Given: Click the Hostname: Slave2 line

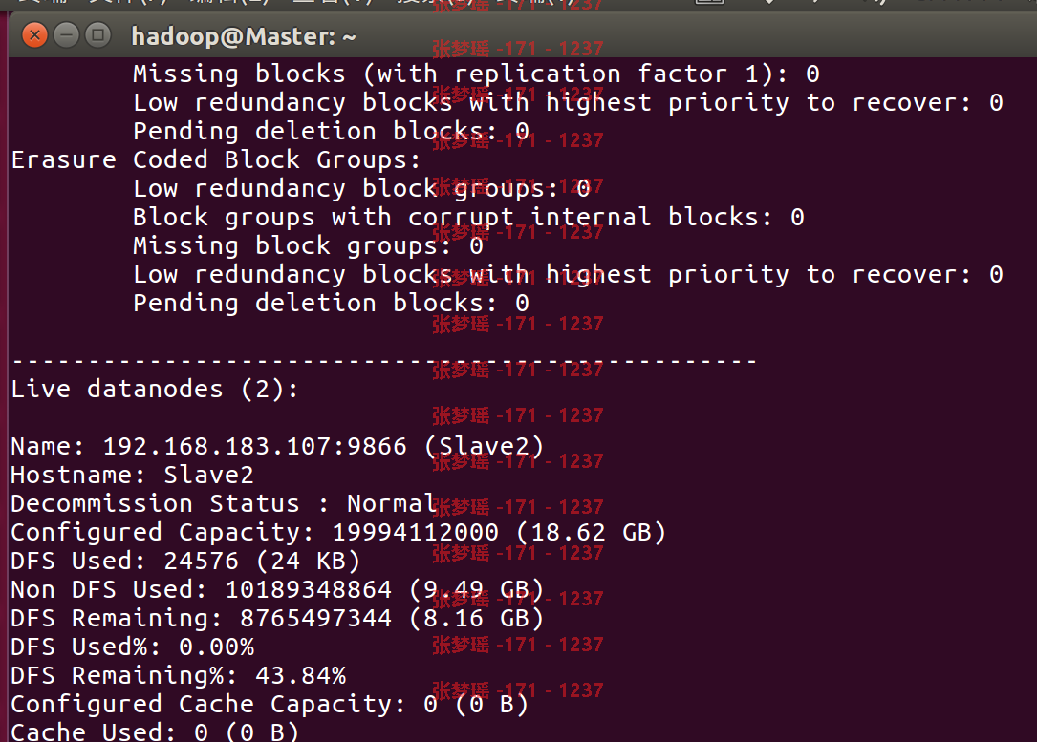Looking at the screenshot, I should (132, 475).
